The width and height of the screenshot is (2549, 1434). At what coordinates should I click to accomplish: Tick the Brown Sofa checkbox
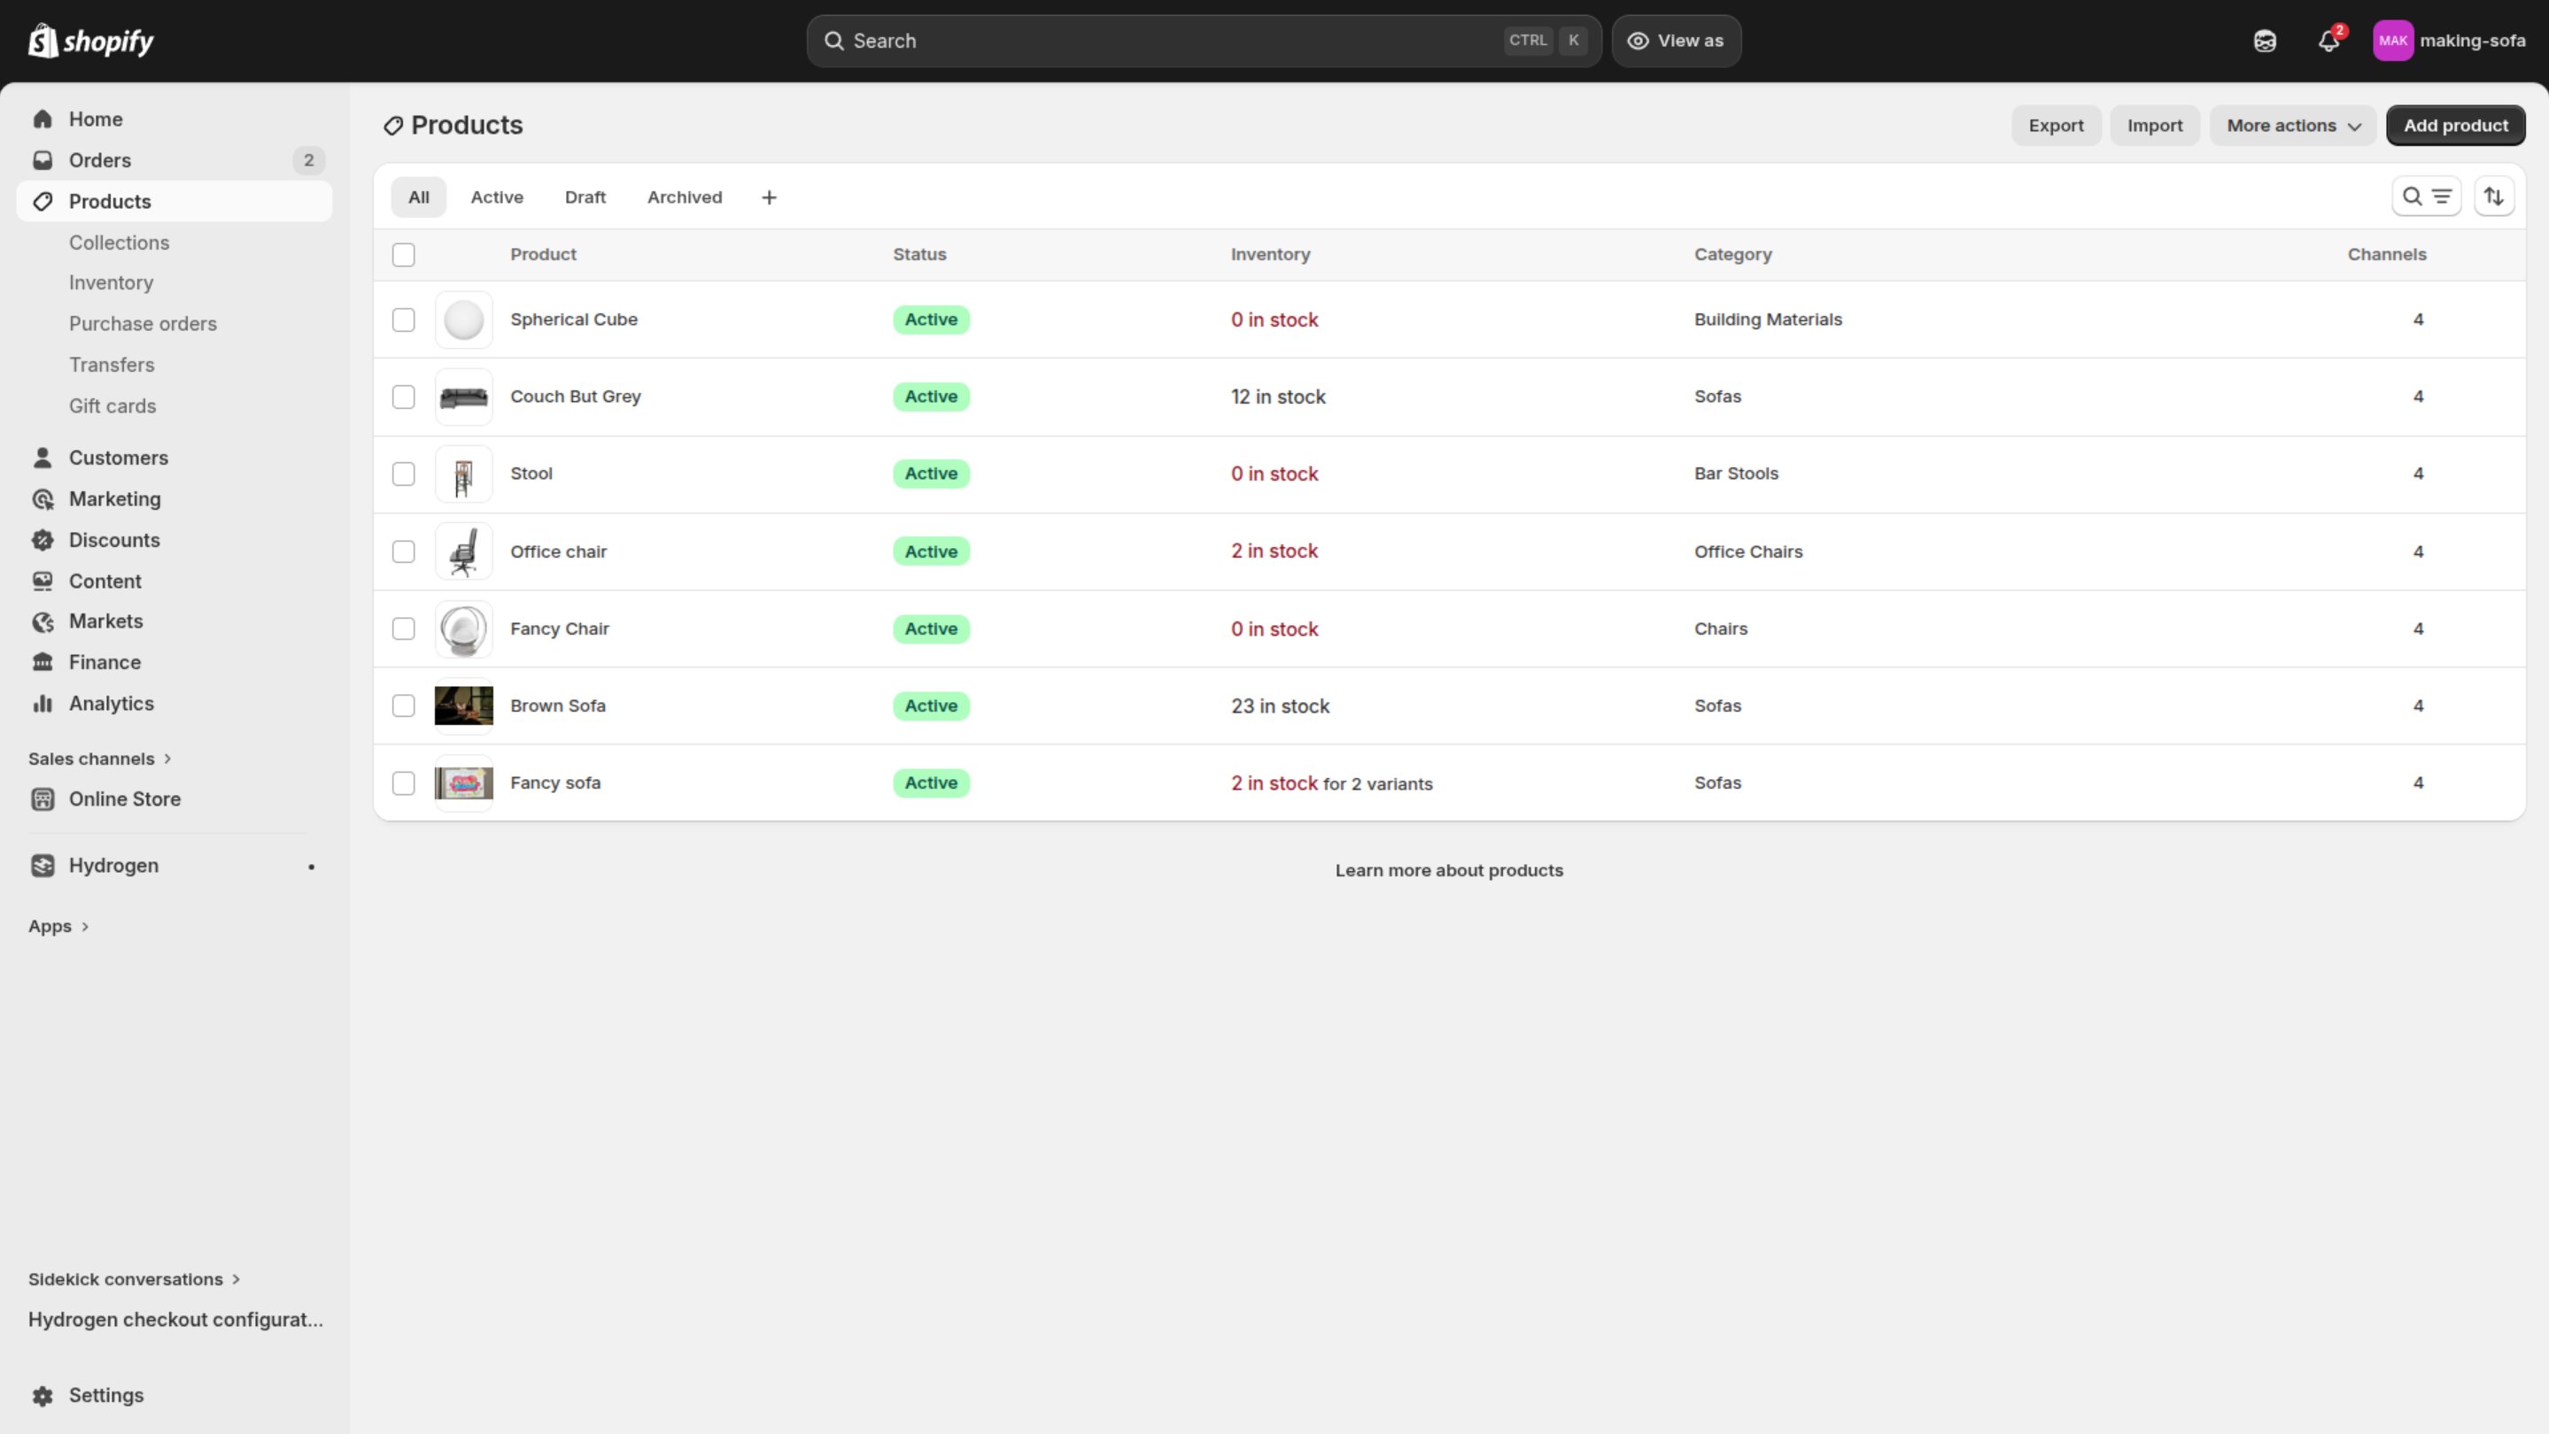[x=403, y=706]
